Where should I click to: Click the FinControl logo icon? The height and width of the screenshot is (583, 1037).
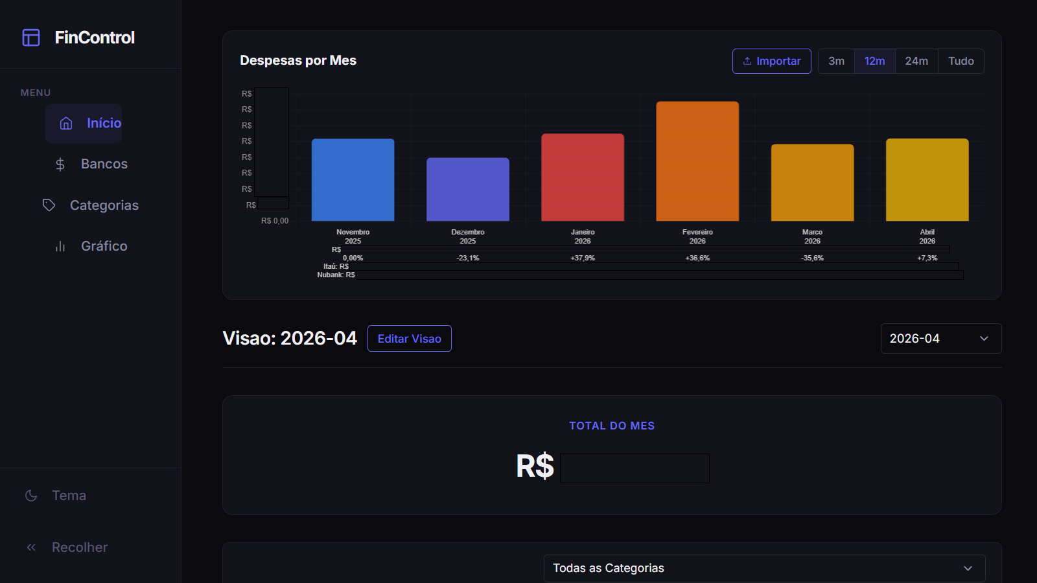pyautogui.click(x=31, y=38)
